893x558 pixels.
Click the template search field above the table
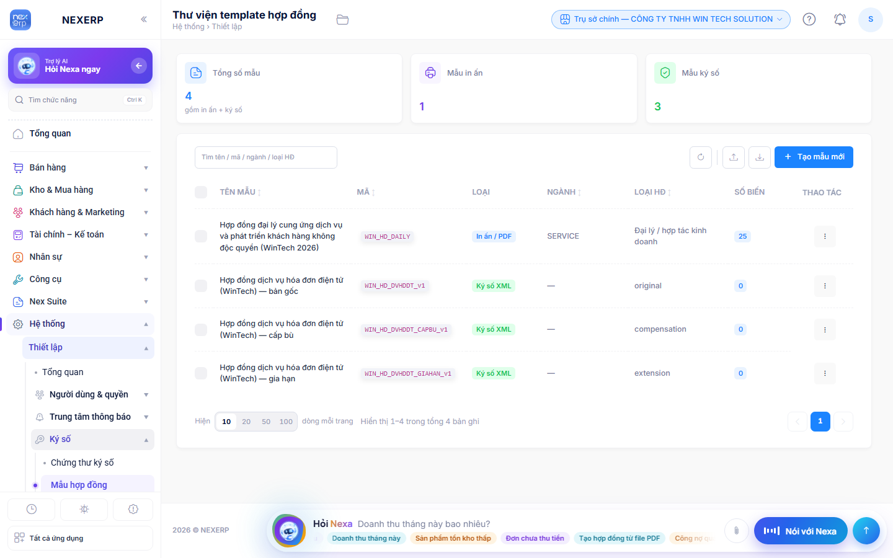[x=266, y=157]
